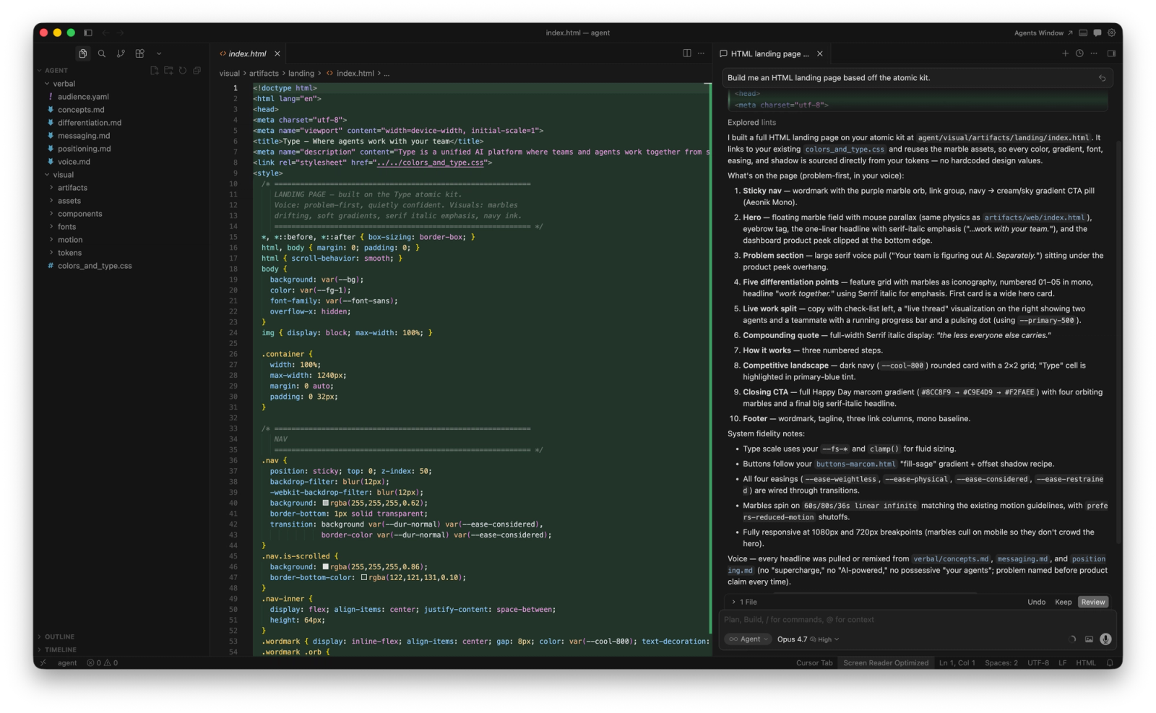Click Screen Reader Optimized status item

click(886, 663)
